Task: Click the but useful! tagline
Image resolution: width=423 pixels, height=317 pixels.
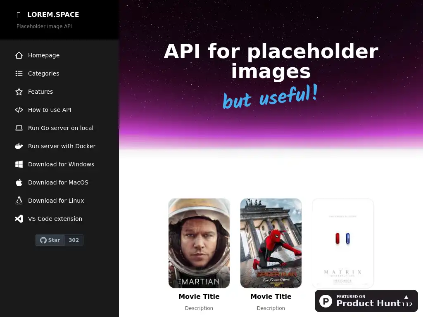Action: coord(270,97)
